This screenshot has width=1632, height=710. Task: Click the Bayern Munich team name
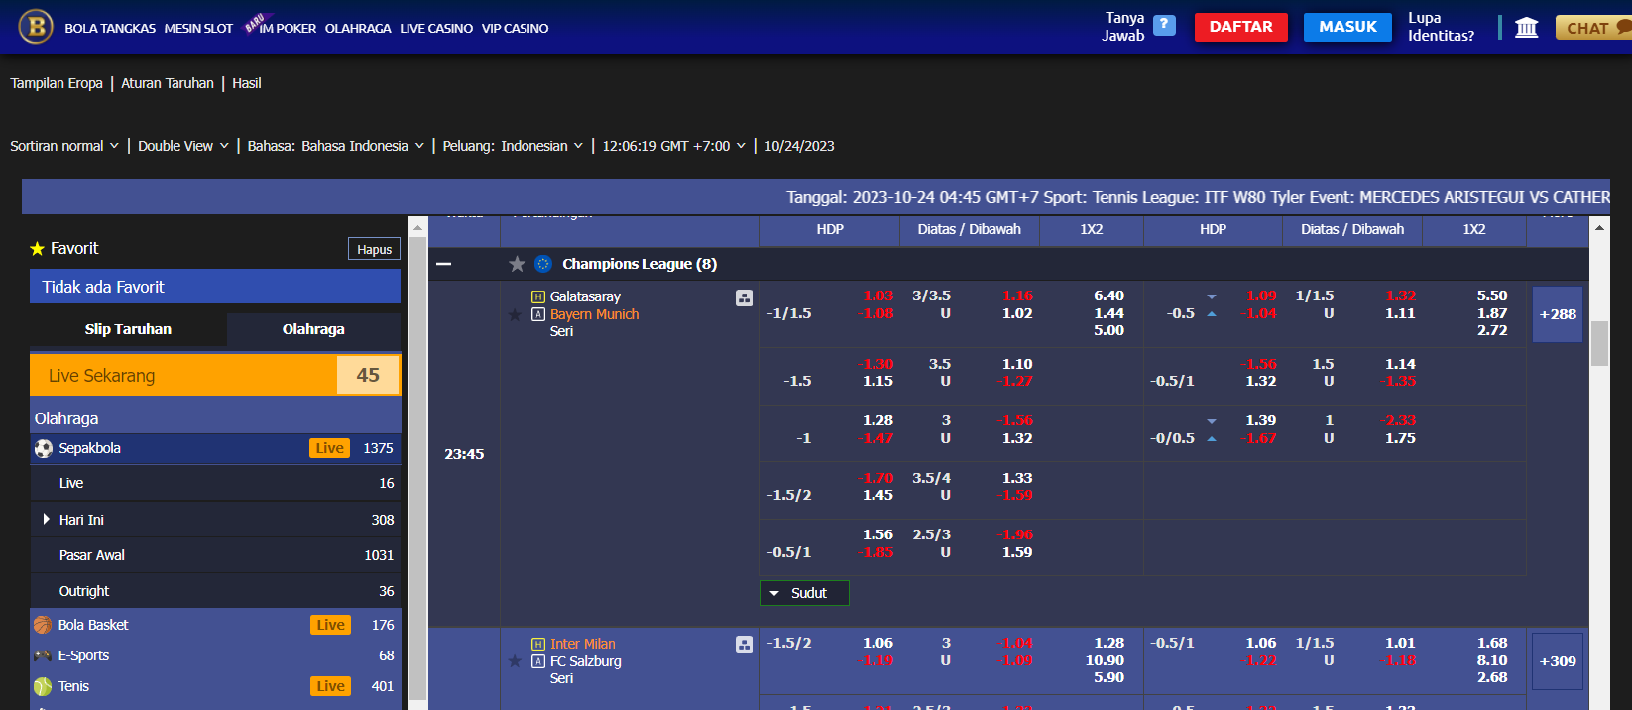(x=594, y=314)
